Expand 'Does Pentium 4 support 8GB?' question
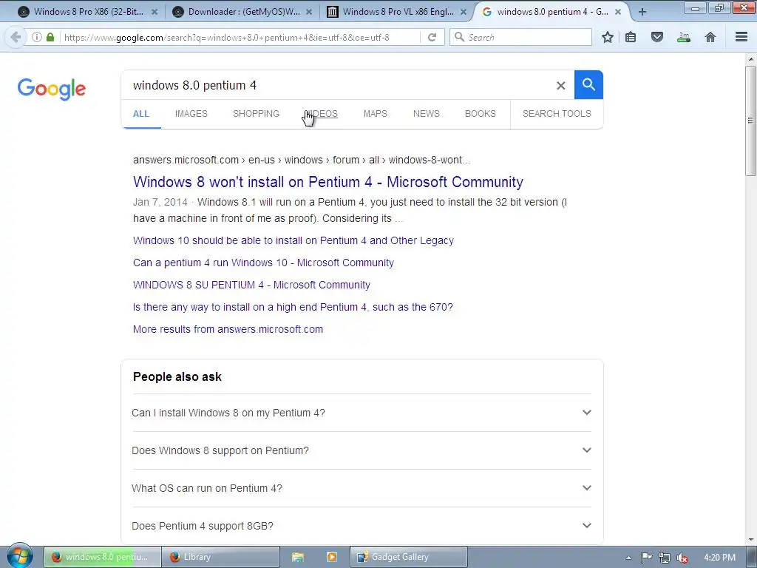Viewport: 757px width, 568px height. pyautogui.click(x=361, y=526)
